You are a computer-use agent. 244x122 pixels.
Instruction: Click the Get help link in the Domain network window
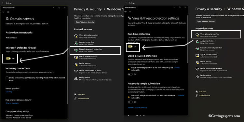point(9,92)
